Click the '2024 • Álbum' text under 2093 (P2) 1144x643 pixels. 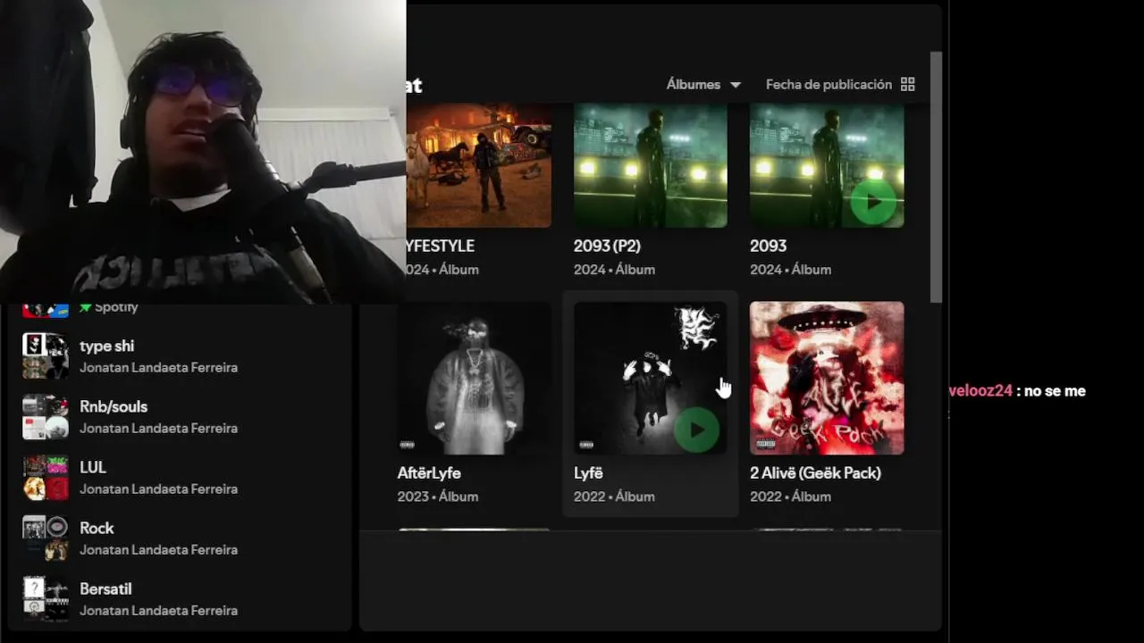pyautogui.click(x=614, y=269)
